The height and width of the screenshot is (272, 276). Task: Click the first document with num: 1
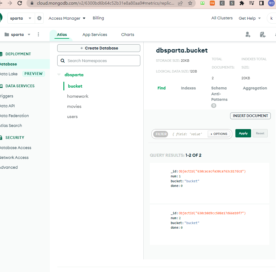210,183
